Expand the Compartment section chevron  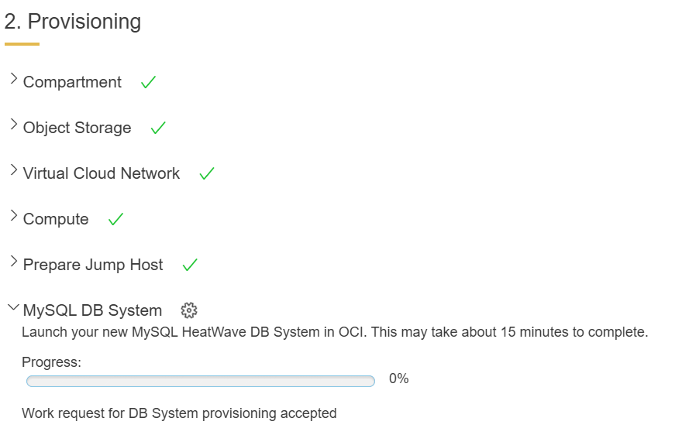click(x=13, y=80)
